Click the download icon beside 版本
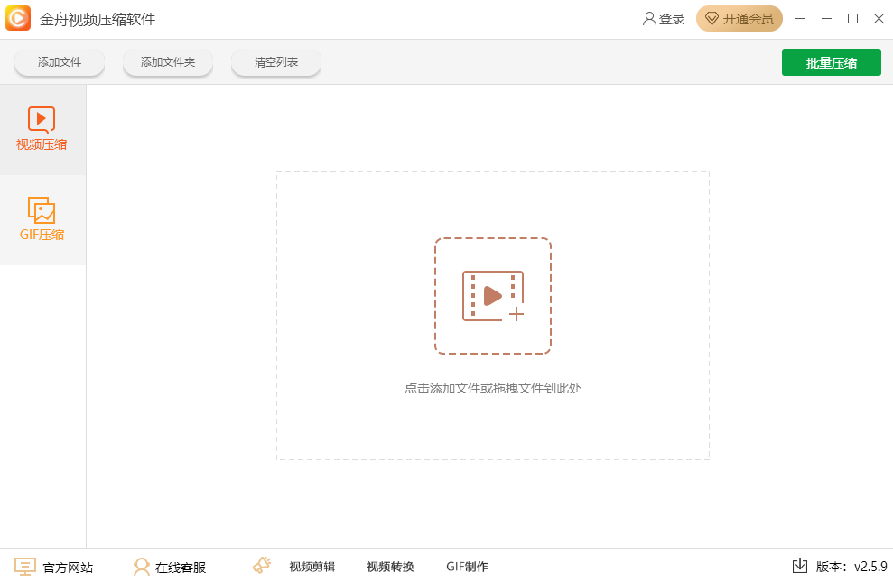 click(x=799, y=566)
